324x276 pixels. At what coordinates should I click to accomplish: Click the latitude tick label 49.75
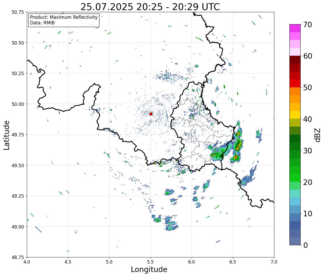tap(18, 135)
